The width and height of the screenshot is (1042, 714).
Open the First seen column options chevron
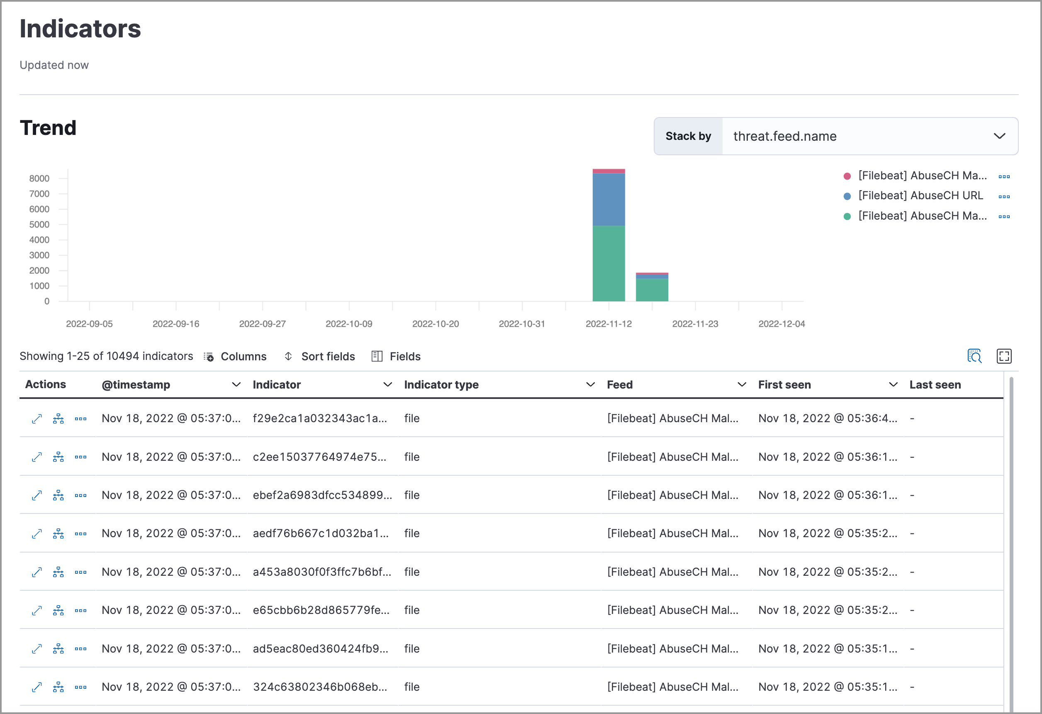pyautogui.click(x=893, y=384)
